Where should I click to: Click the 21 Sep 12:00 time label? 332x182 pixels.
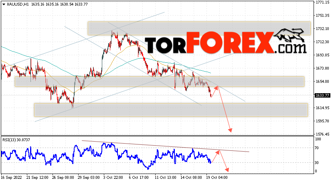pos(37,178)
